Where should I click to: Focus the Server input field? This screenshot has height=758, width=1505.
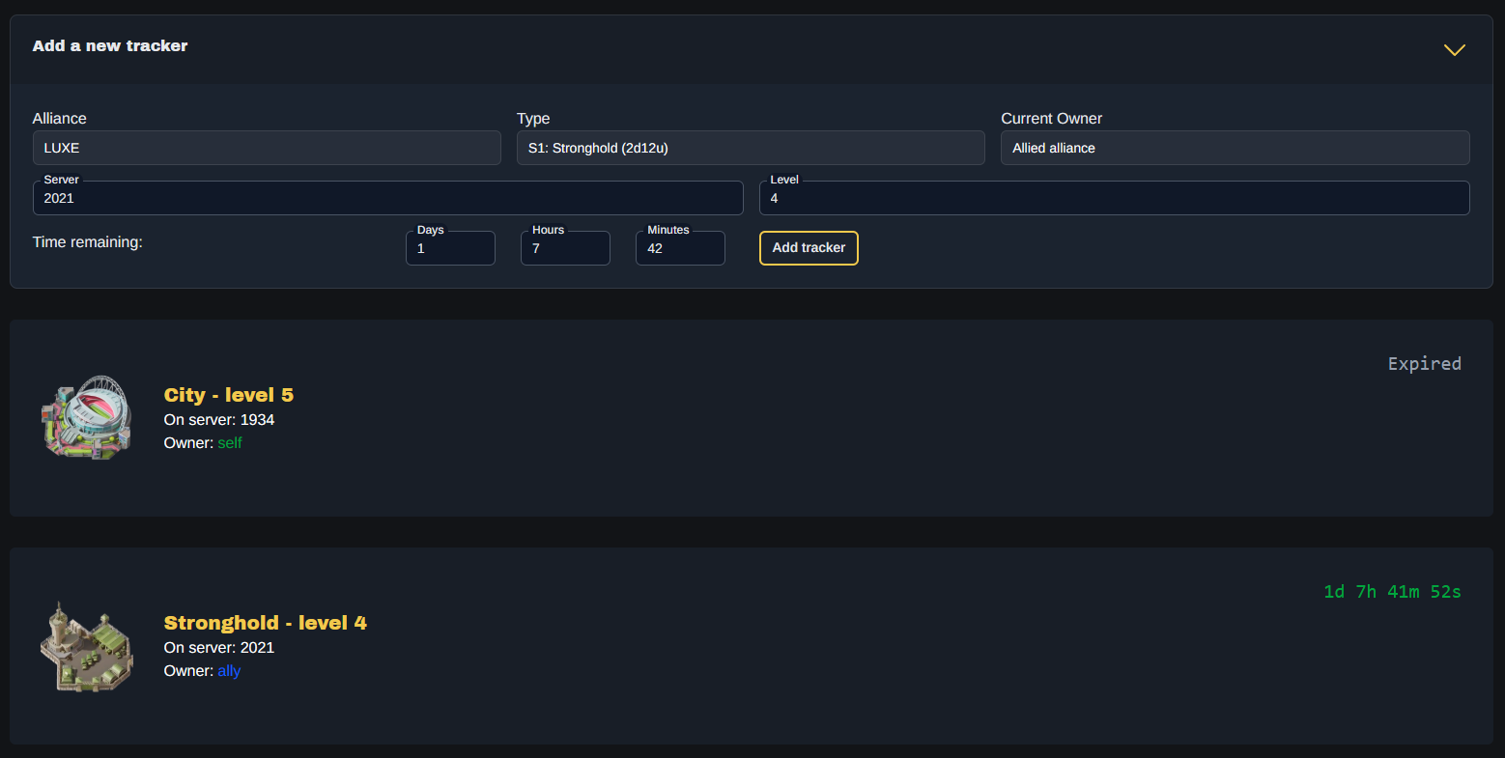tap(388, 198)
